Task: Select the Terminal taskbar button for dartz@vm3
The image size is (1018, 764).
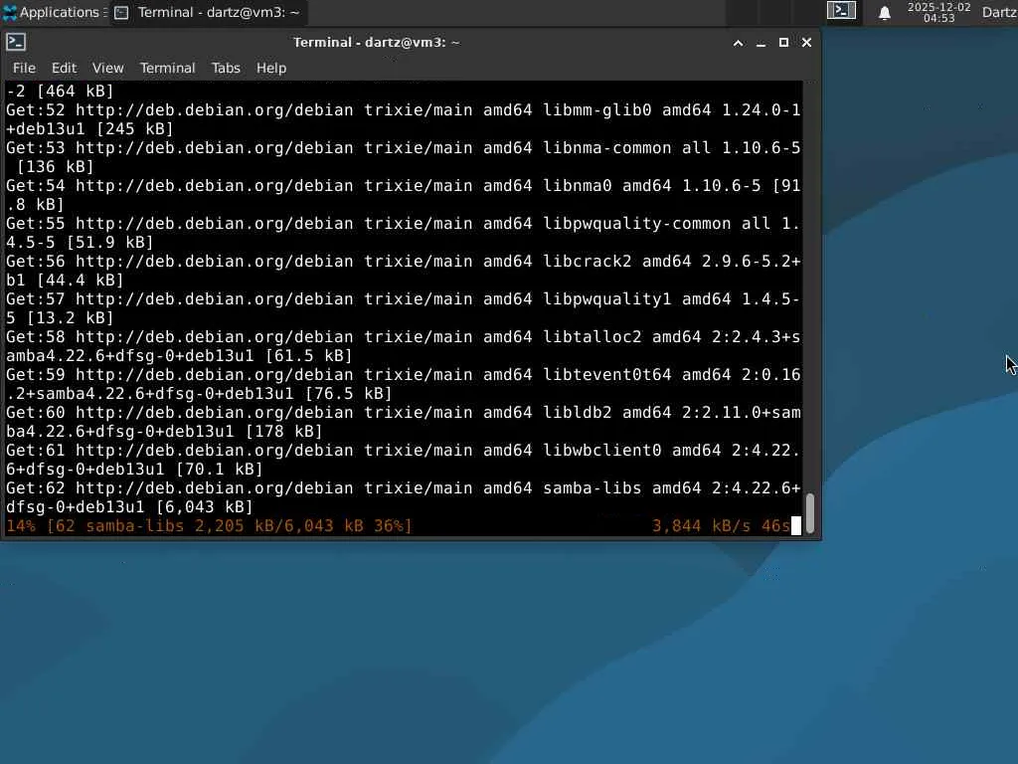Action: click(207, 12)
